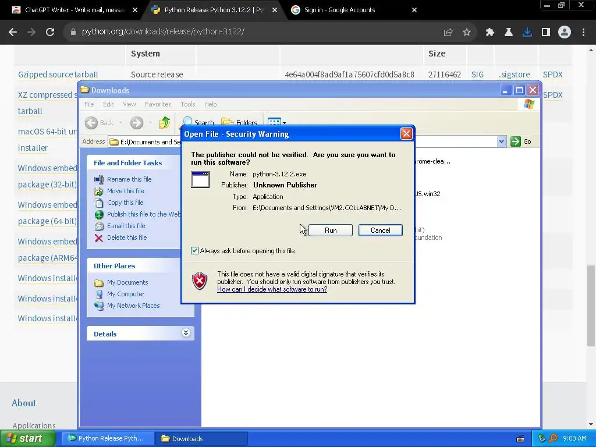Click the Chrome page vertical scrollbar thumb

591,306
